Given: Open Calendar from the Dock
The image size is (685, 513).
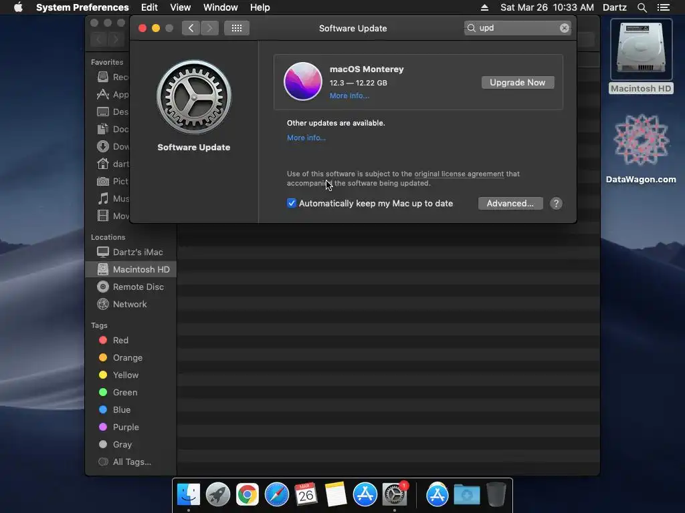Looking at the screenshot, I should (x=306, y=495).
